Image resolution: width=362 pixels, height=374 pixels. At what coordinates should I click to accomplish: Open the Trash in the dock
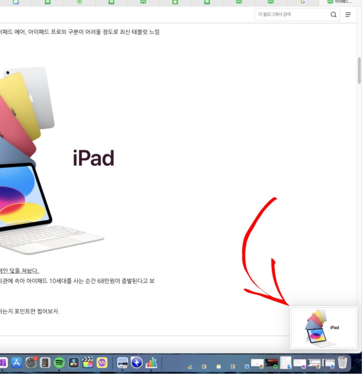tap(342, 362)
